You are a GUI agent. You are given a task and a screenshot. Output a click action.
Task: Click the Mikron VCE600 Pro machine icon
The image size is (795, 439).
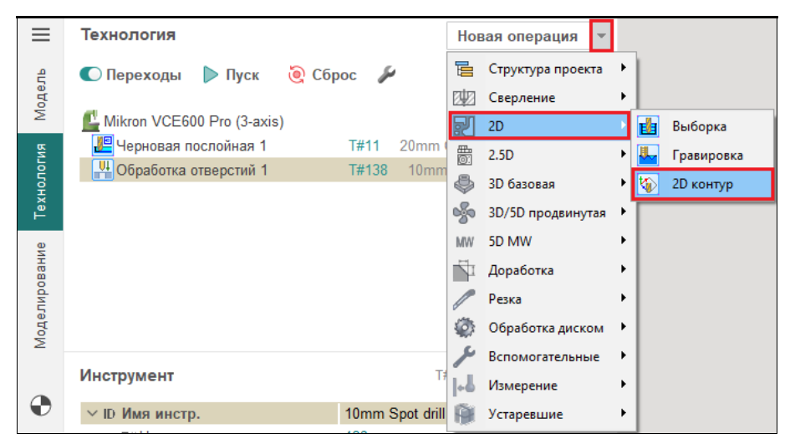(91, 122)
